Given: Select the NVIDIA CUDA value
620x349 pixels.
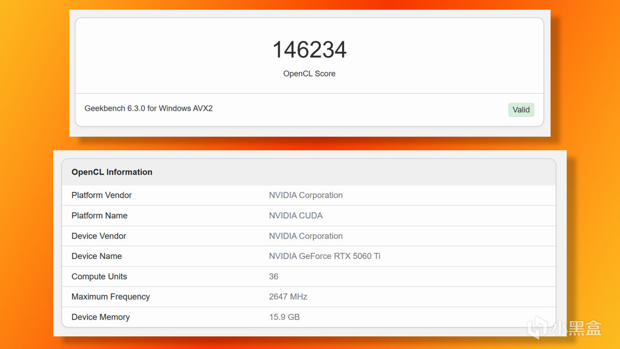Looking at the screenshot, I should click(x=296, y=216).
